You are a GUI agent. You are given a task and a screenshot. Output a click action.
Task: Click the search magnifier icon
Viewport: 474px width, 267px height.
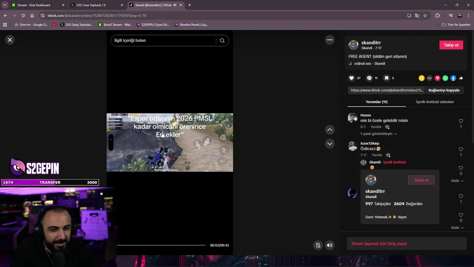(x=222, y=40)
